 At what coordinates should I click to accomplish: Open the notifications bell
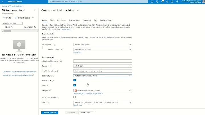click(162, 1)
